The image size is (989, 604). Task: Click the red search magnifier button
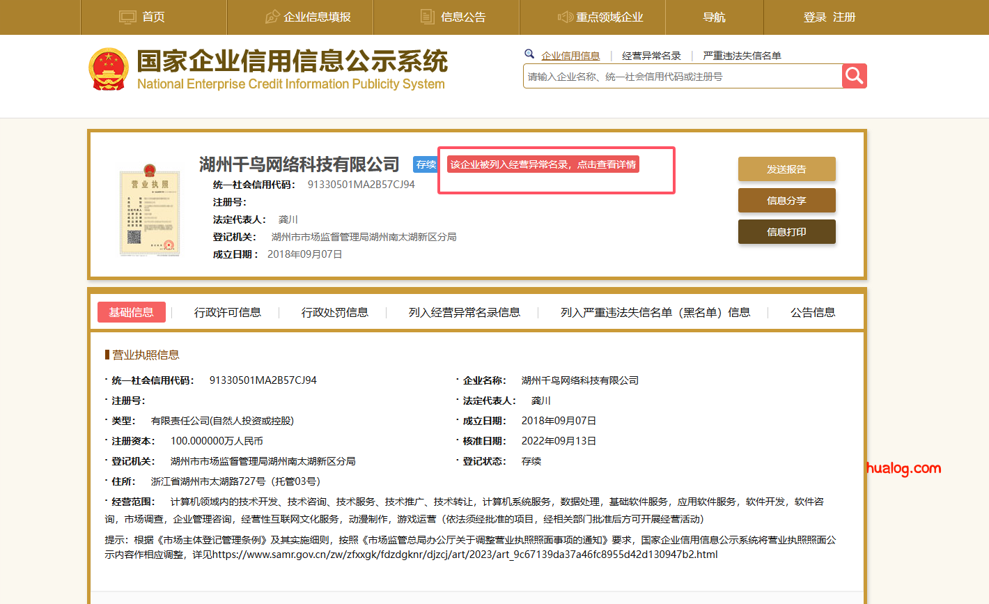click(854, 76)
